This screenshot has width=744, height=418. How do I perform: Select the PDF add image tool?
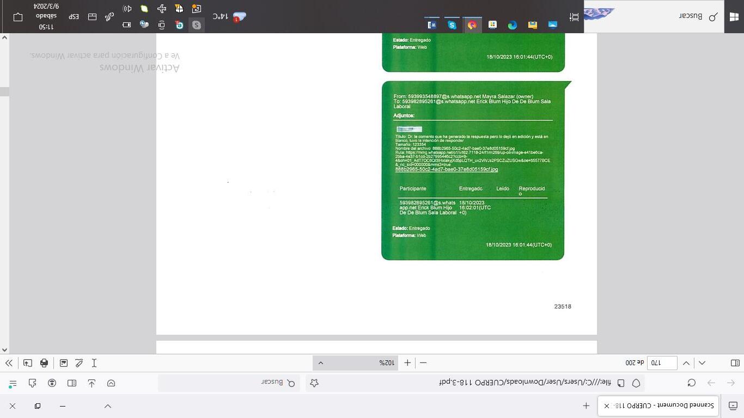(64, 363)
